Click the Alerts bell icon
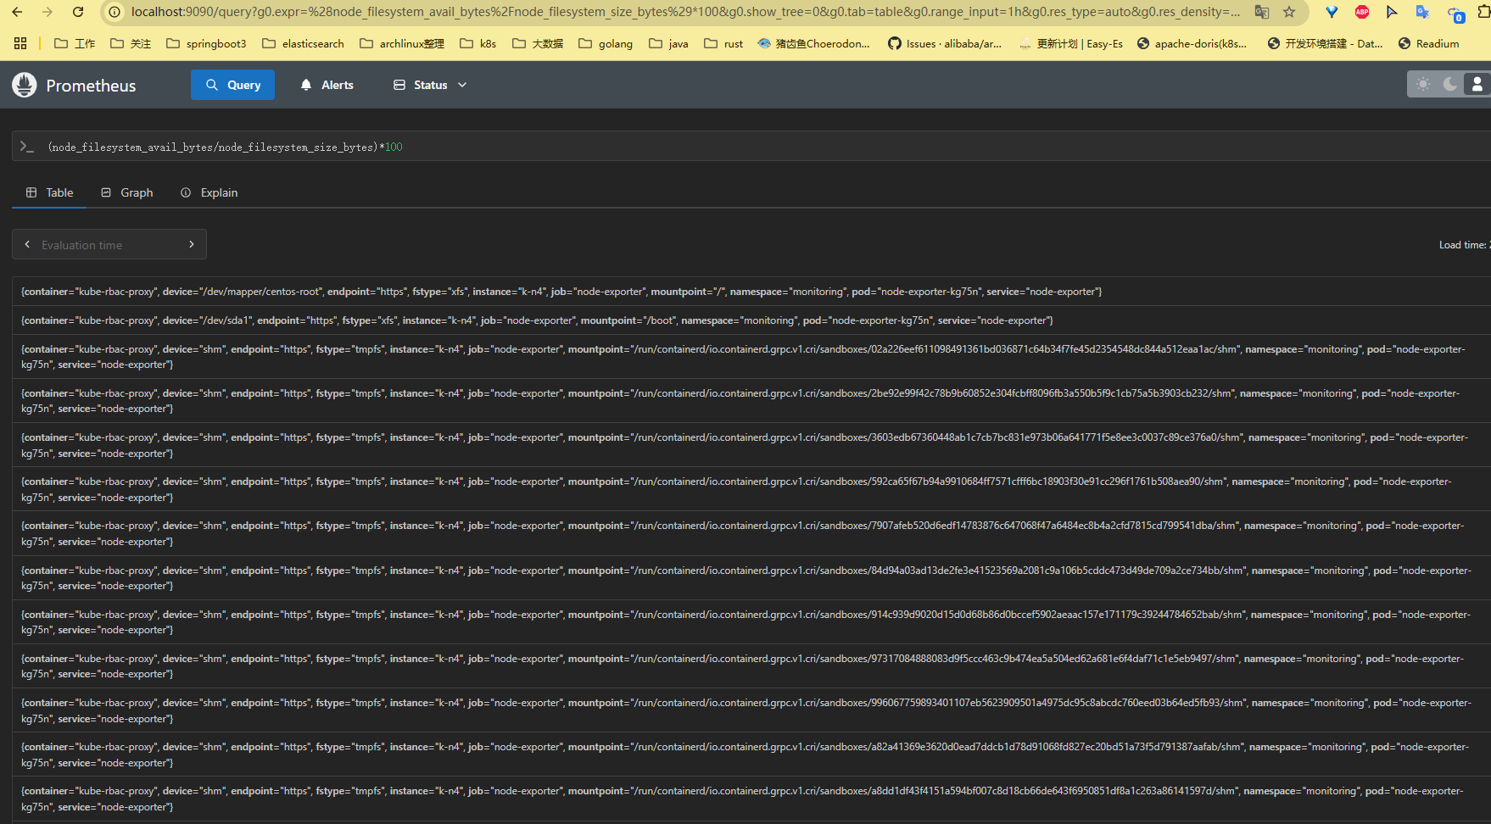Screen dimensions: 1491x824 [x=306, y=85]
